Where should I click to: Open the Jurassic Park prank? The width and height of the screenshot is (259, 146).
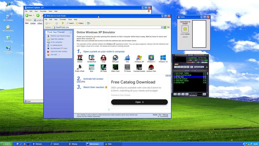(x=151, y=67)
